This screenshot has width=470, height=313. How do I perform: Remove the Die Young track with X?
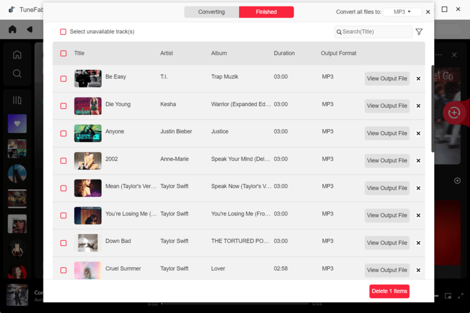418,106
